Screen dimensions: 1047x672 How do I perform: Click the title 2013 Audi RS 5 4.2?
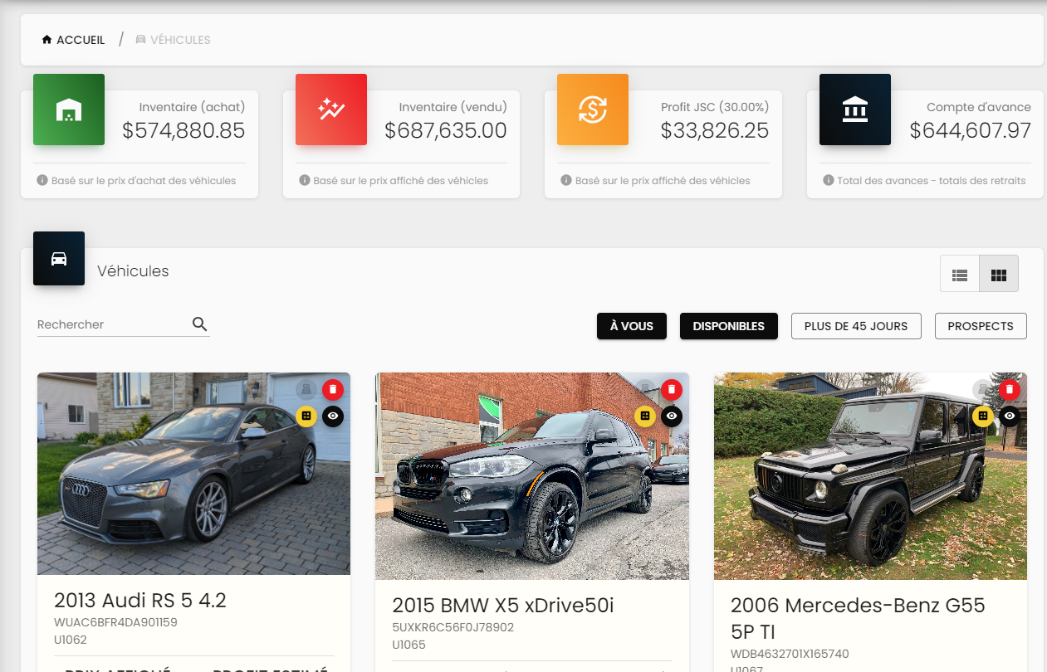140,600
